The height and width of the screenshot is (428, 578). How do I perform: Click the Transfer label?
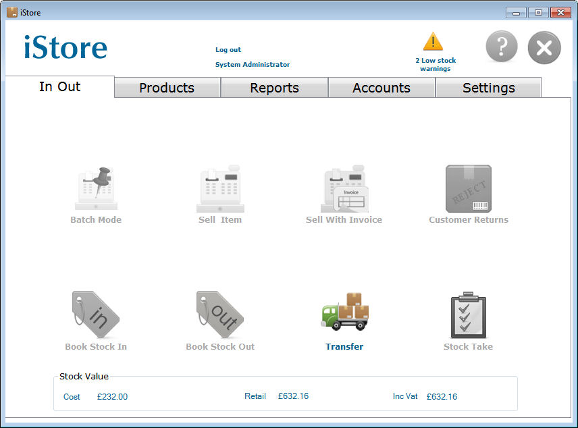[344, 346]
